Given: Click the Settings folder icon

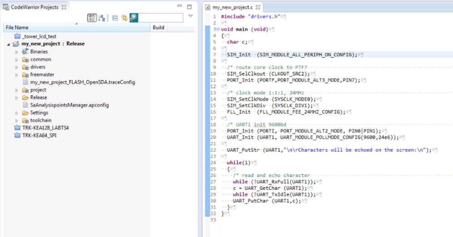Looking at the screenshot, I should pyautogui.click(x=25, y=113).
